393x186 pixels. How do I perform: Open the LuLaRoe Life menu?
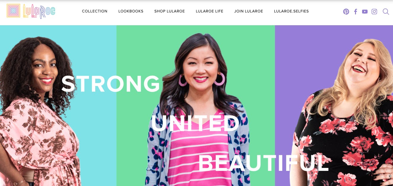coord(209,11)
